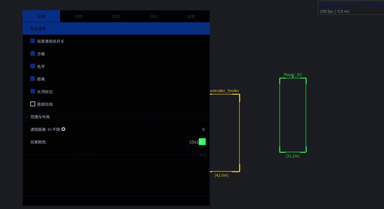Click the [42.0m] distance label
The height and width of the screenshot is (209, 384).
[222, 175]
